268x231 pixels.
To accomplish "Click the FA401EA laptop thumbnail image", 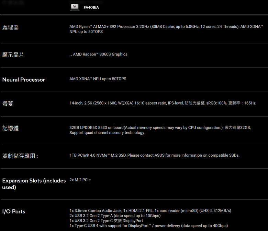I will (x=75, y=7).
